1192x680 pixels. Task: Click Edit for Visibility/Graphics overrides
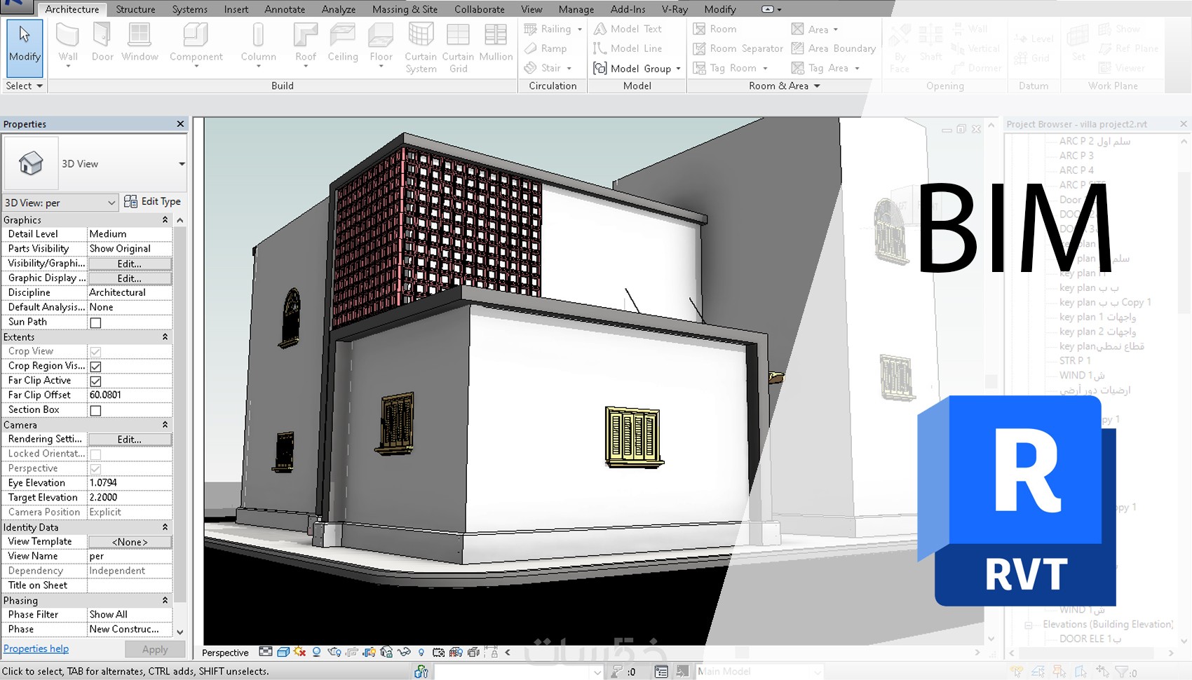coord(130,264)
